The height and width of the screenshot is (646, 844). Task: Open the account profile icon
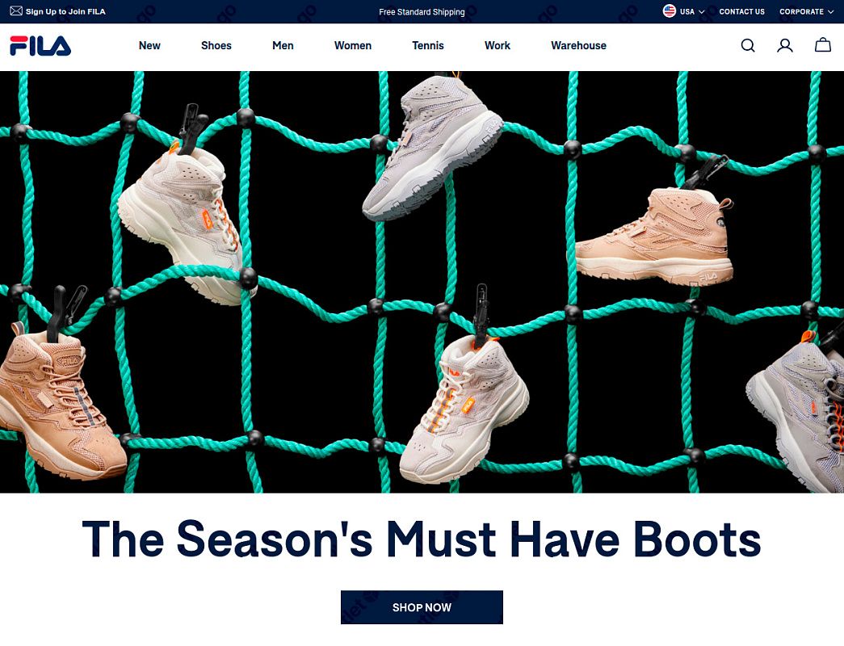pyautogui.click(x=785, y=46)
